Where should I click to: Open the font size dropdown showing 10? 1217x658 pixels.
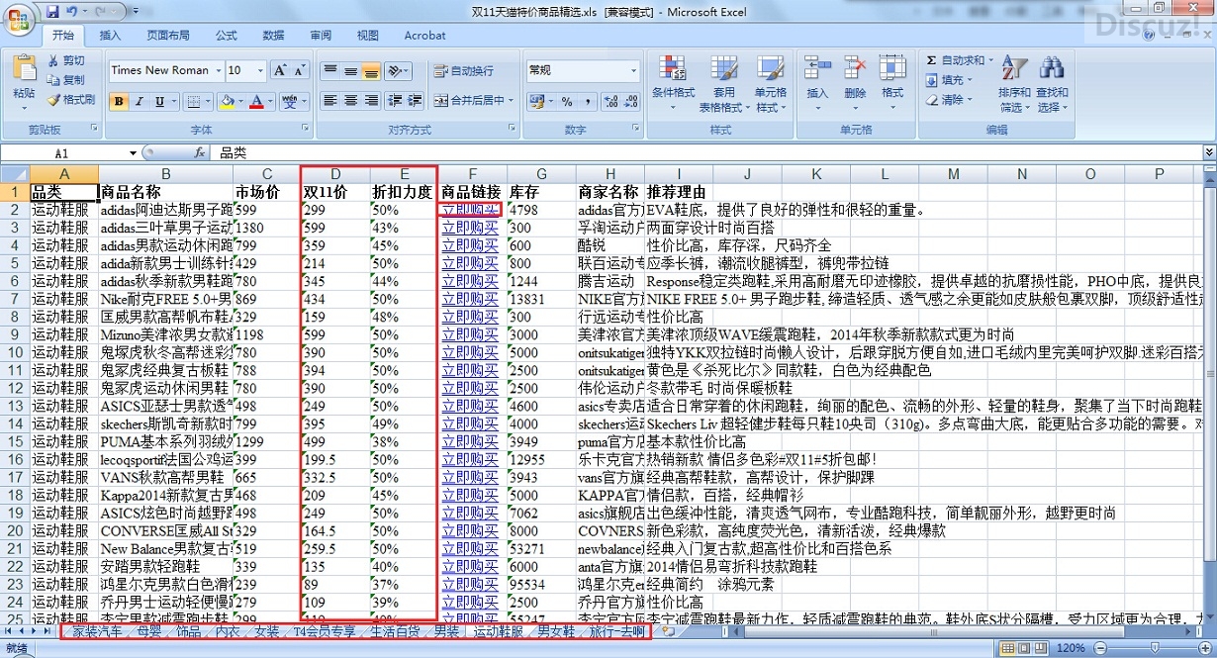click(x=260, y=70)
